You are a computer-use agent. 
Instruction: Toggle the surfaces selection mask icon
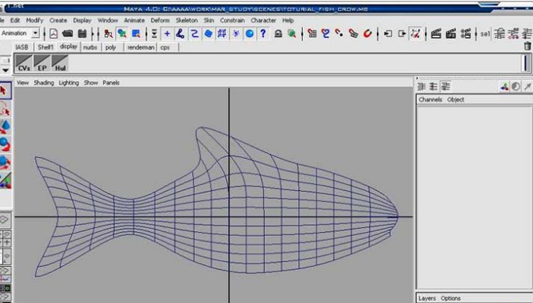[x=208, y=33]
